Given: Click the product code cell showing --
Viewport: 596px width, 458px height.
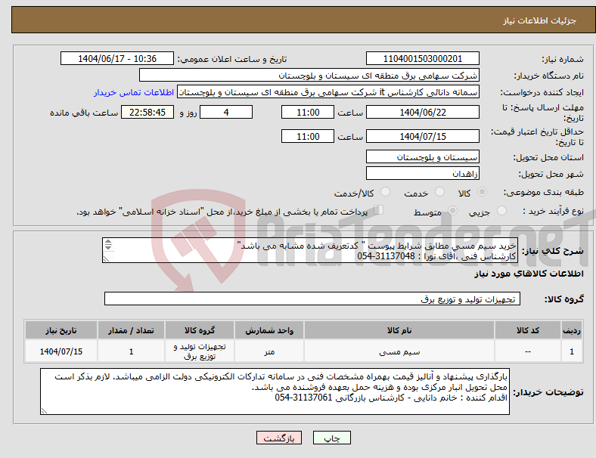Looking at the screenshot, I should coord(528,351).
